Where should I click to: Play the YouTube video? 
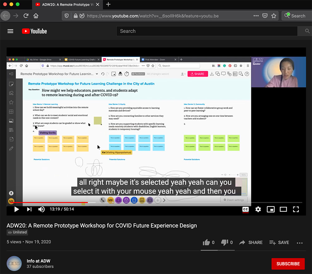click(17, 209)
